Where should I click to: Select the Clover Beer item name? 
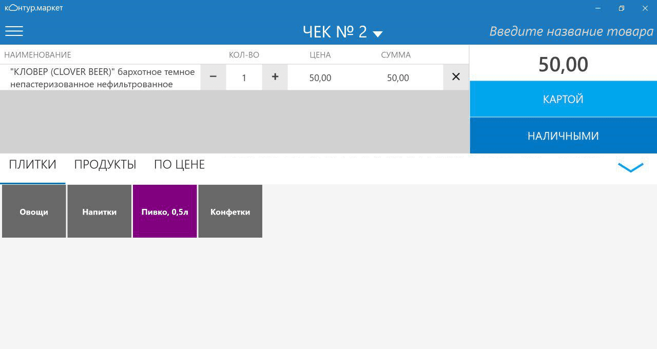(x=102, y=77)
